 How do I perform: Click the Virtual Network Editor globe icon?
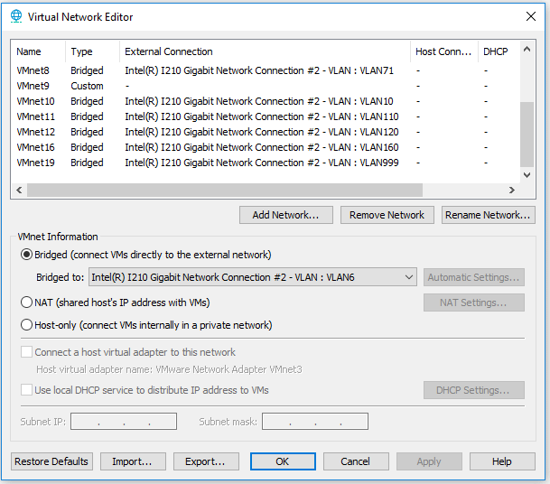click(x=16, y=16)
